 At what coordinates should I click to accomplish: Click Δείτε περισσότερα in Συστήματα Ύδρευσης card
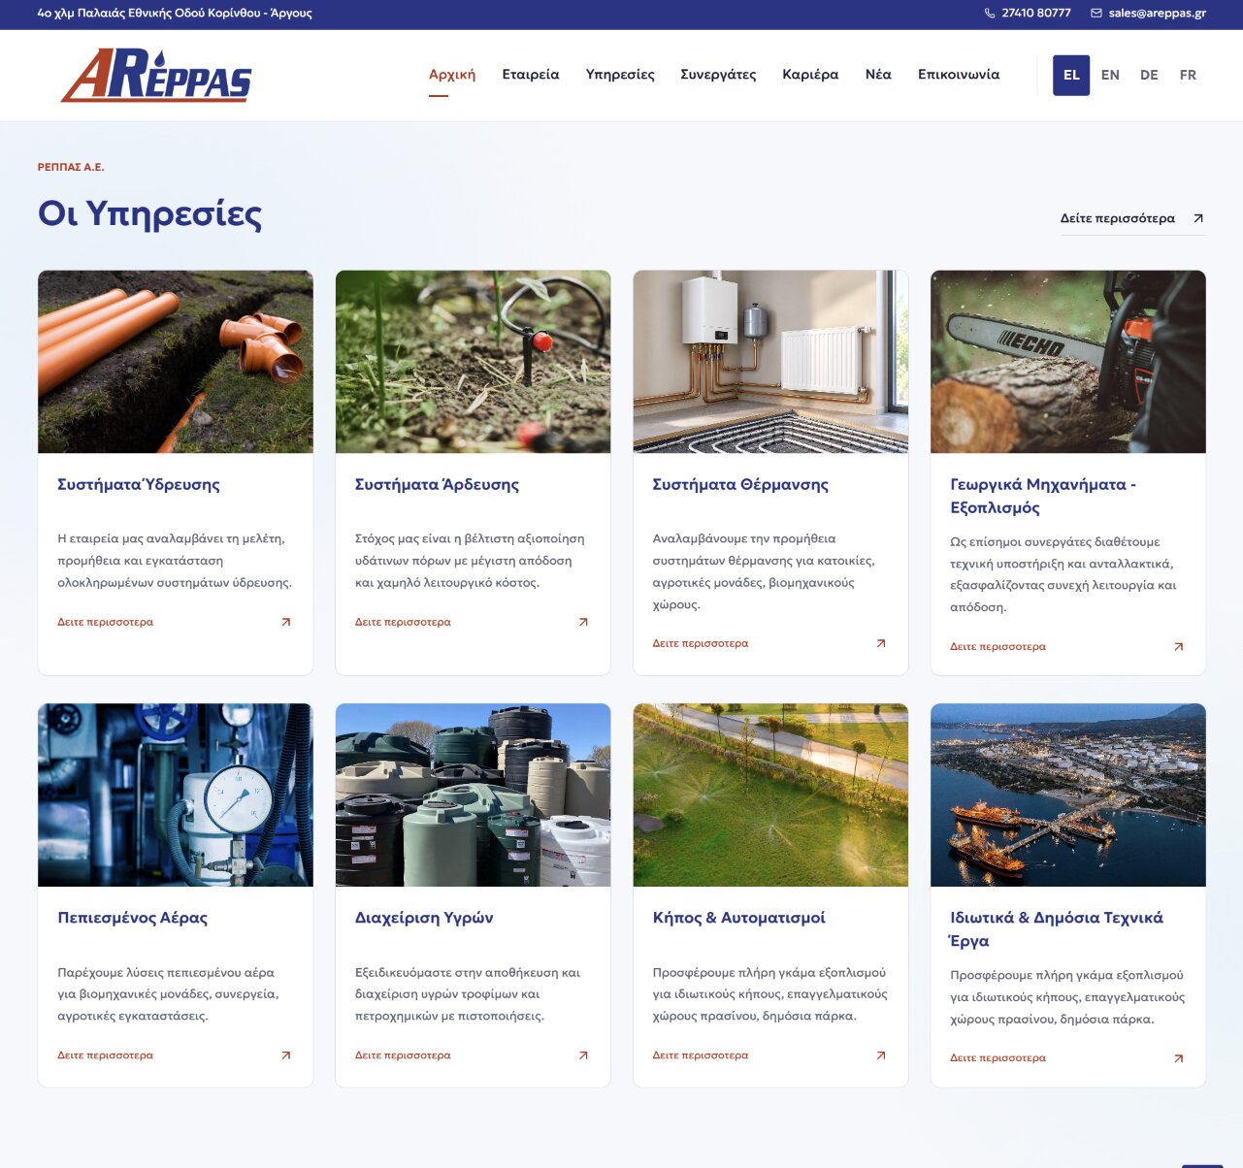tap(106, 622)
